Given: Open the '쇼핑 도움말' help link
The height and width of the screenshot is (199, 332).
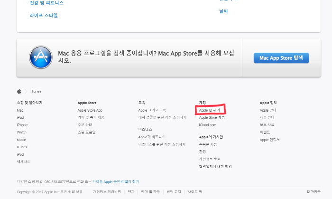Looking at the screenshot, I should (86, 132).
